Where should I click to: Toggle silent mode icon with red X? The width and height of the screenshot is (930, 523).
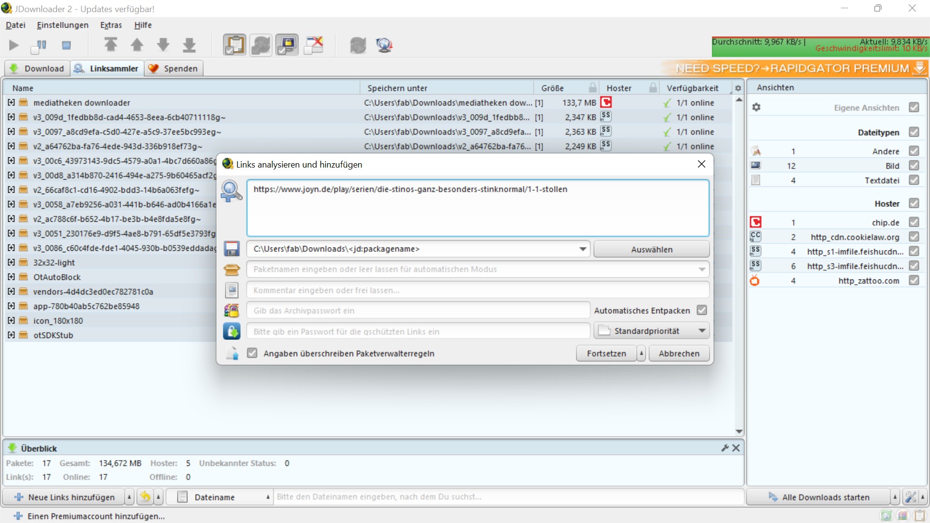[314, 45]
